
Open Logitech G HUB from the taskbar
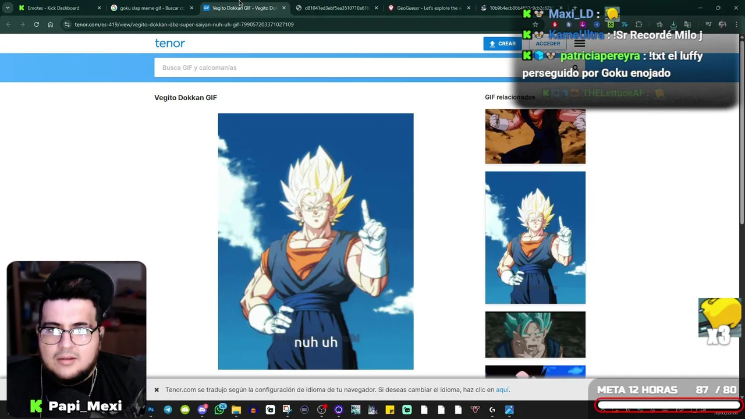[x=492, y=410]
